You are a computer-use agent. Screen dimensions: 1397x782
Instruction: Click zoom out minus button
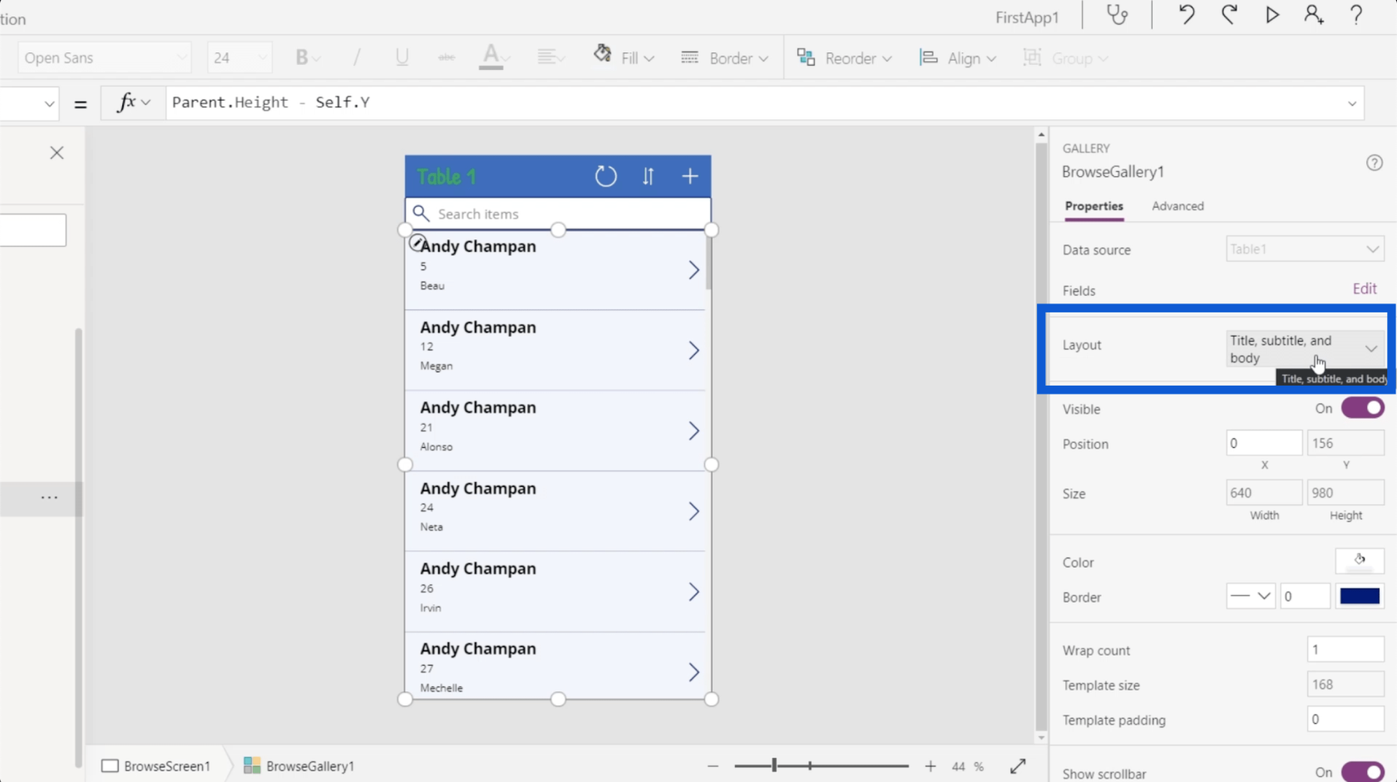[713, 766]
